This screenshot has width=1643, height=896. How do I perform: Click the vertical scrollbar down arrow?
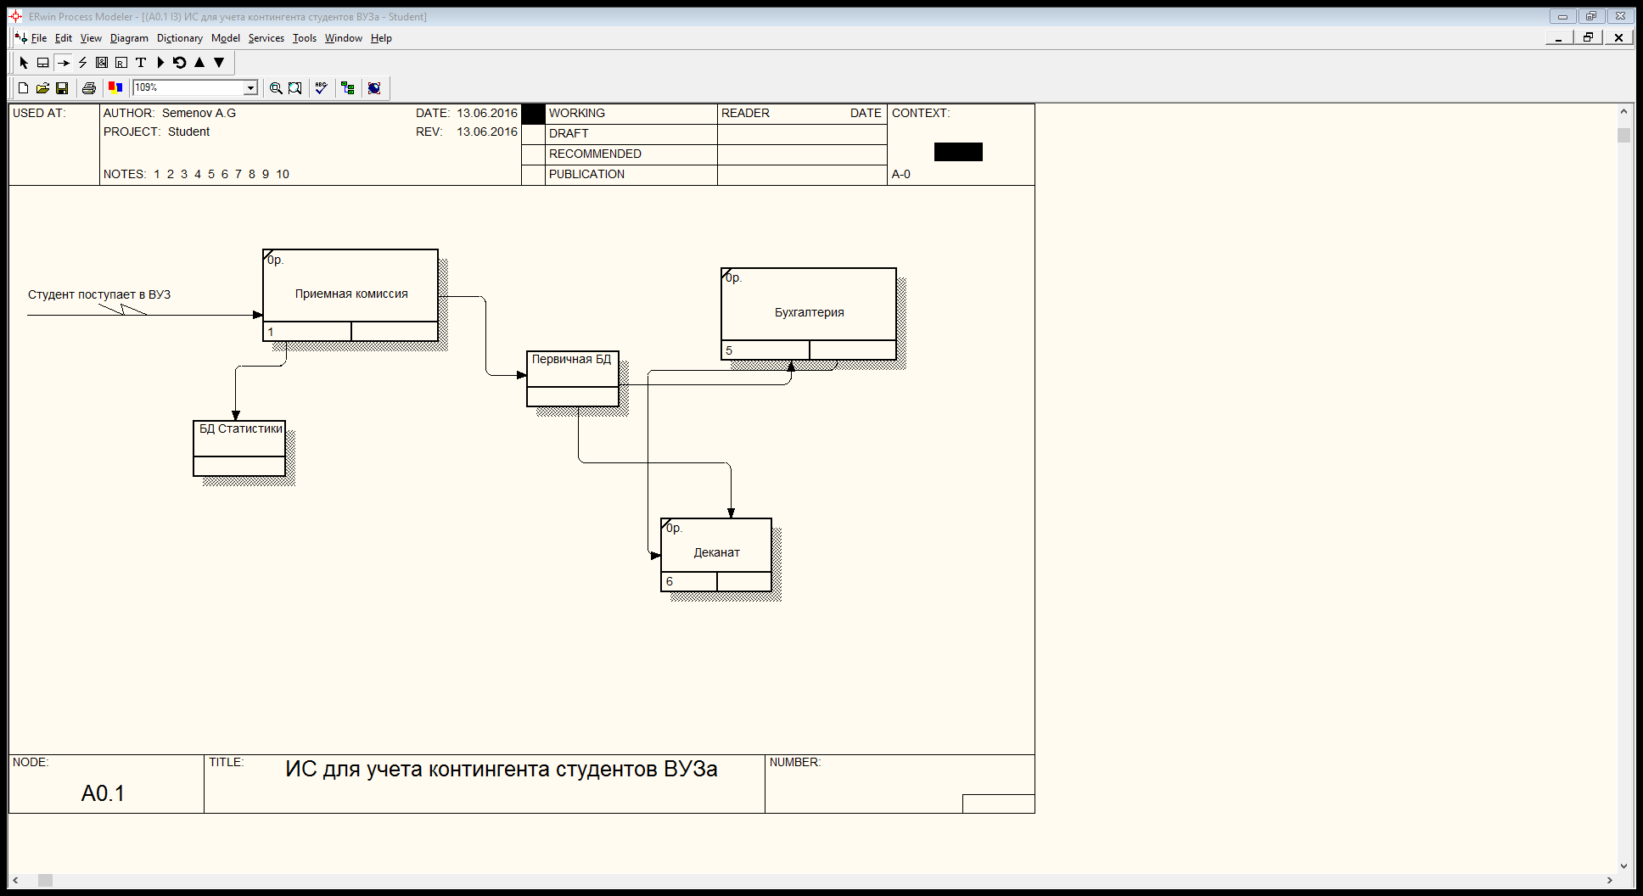tap(1623, 866)
